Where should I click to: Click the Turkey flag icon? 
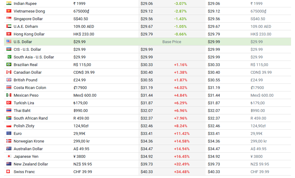click(x=9, y=103)
